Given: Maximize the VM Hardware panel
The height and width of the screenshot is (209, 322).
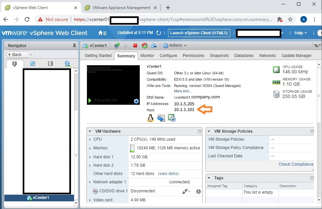Looking at the screenshot, I should tap(200, 131).
